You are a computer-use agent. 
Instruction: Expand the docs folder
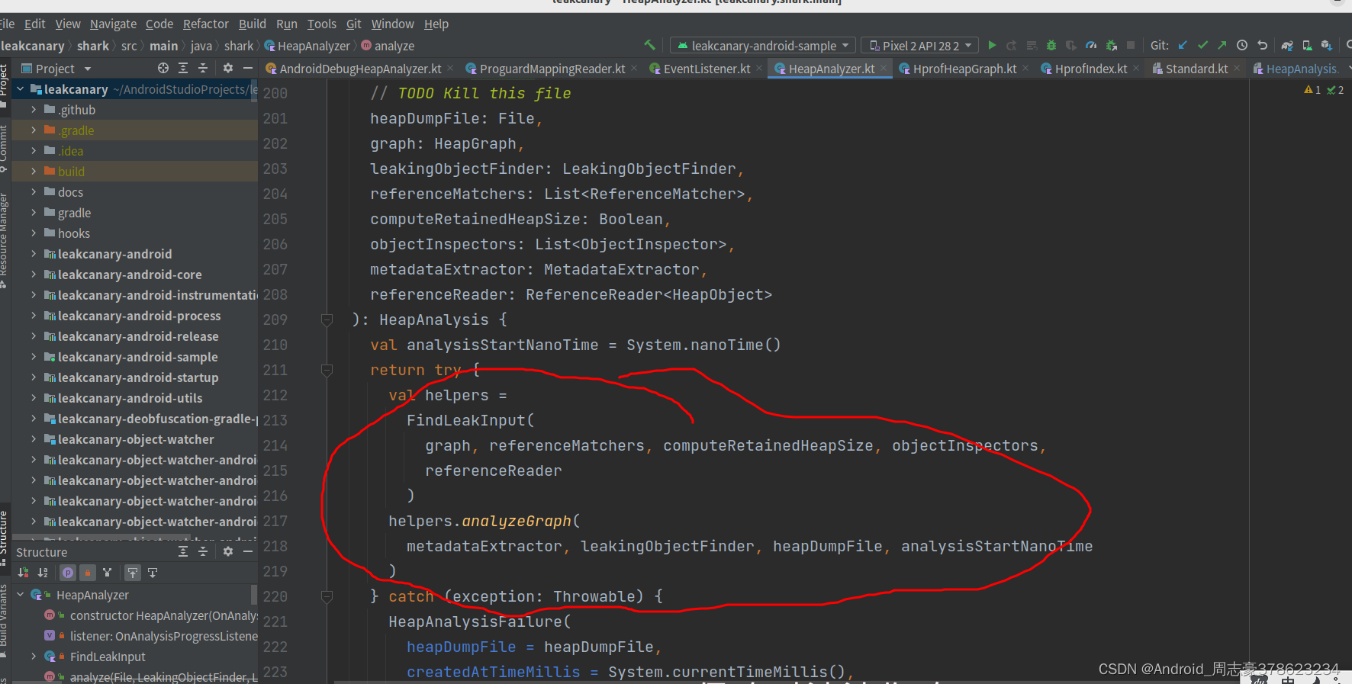tap(34, 192)
